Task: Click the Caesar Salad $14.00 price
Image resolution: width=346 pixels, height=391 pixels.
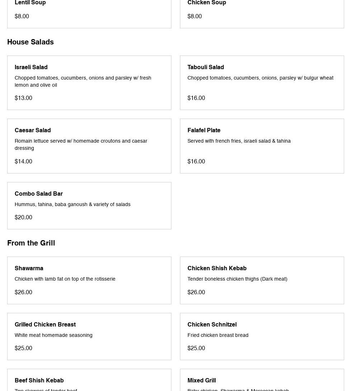Action: pyautogui.click(x=23, y=161)
